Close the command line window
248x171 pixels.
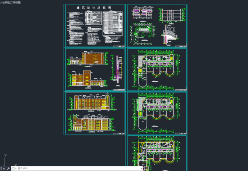pos(4,169)
